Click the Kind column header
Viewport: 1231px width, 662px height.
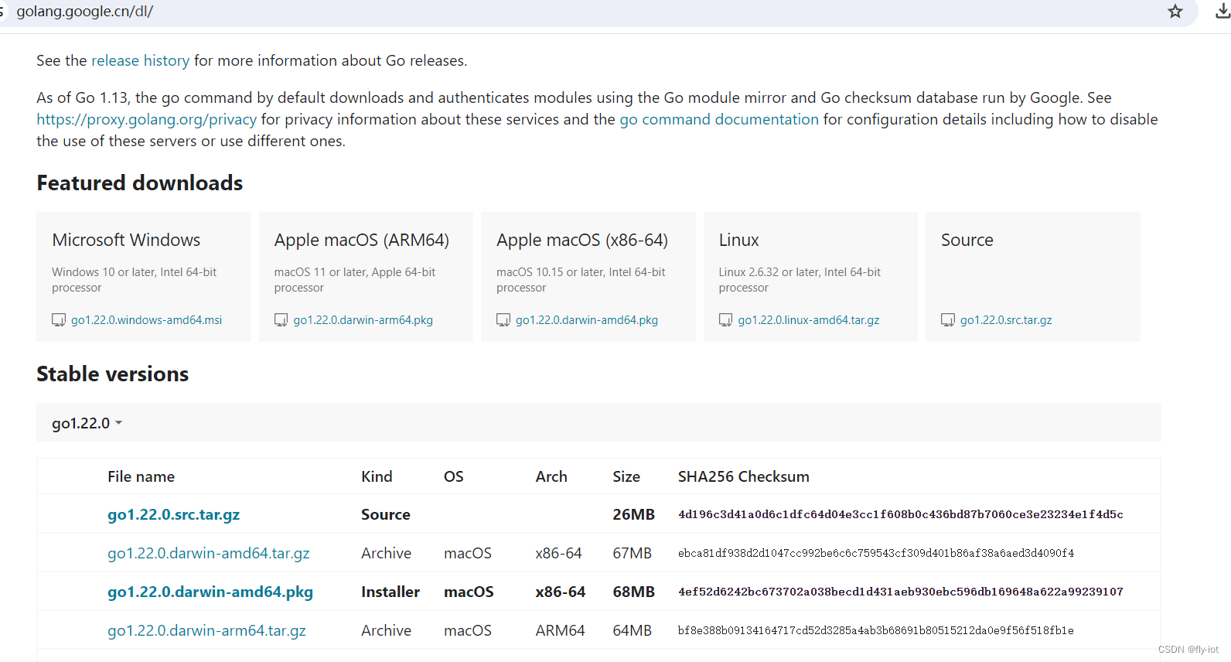click(377, 476)
